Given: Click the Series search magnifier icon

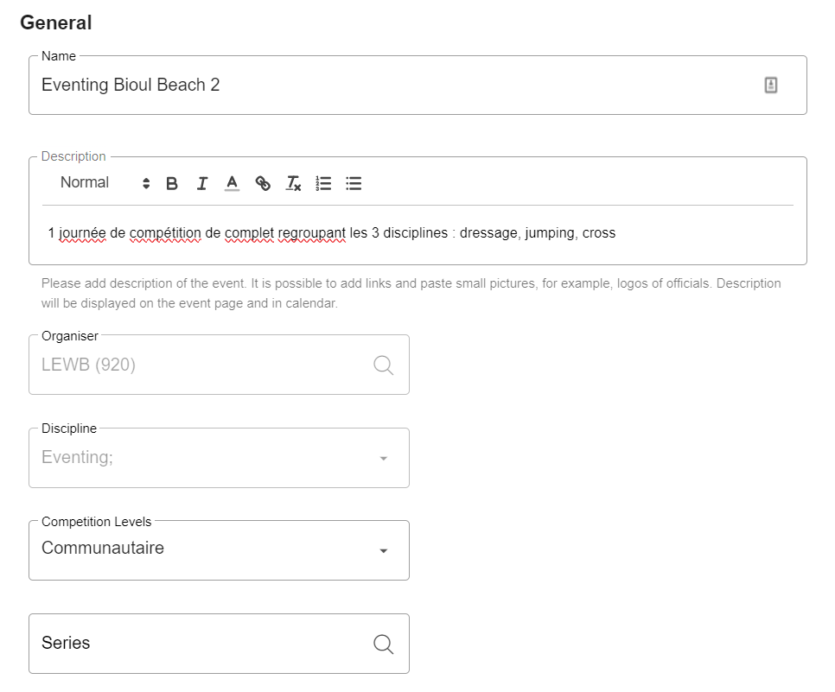Looking at the screenshot, I should [x=383, y=644].
